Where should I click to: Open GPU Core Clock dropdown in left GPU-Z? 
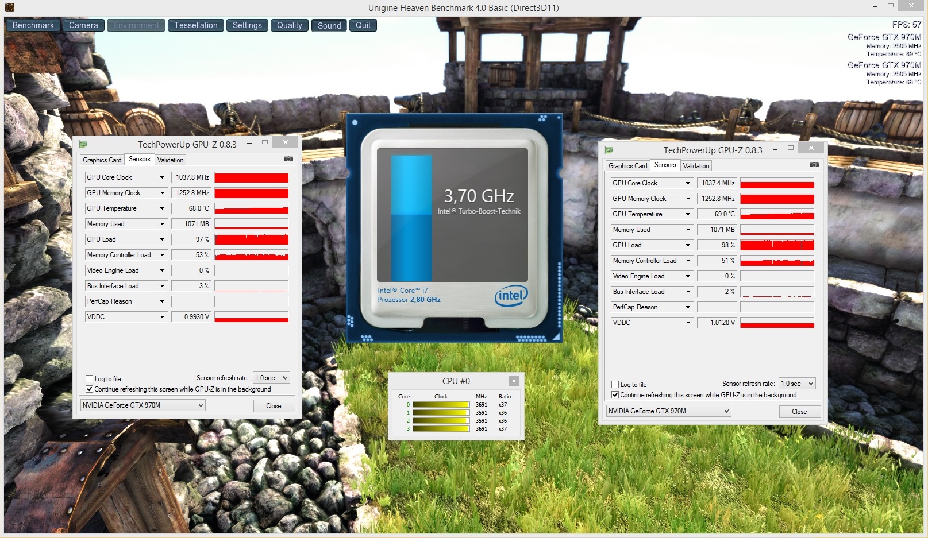tap(162, 177)
